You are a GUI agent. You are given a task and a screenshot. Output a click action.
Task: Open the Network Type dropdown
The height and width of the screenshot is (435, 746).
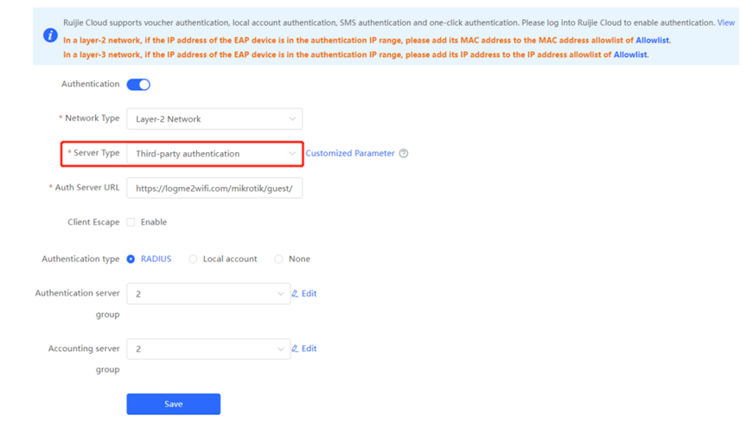coord(214,119)
